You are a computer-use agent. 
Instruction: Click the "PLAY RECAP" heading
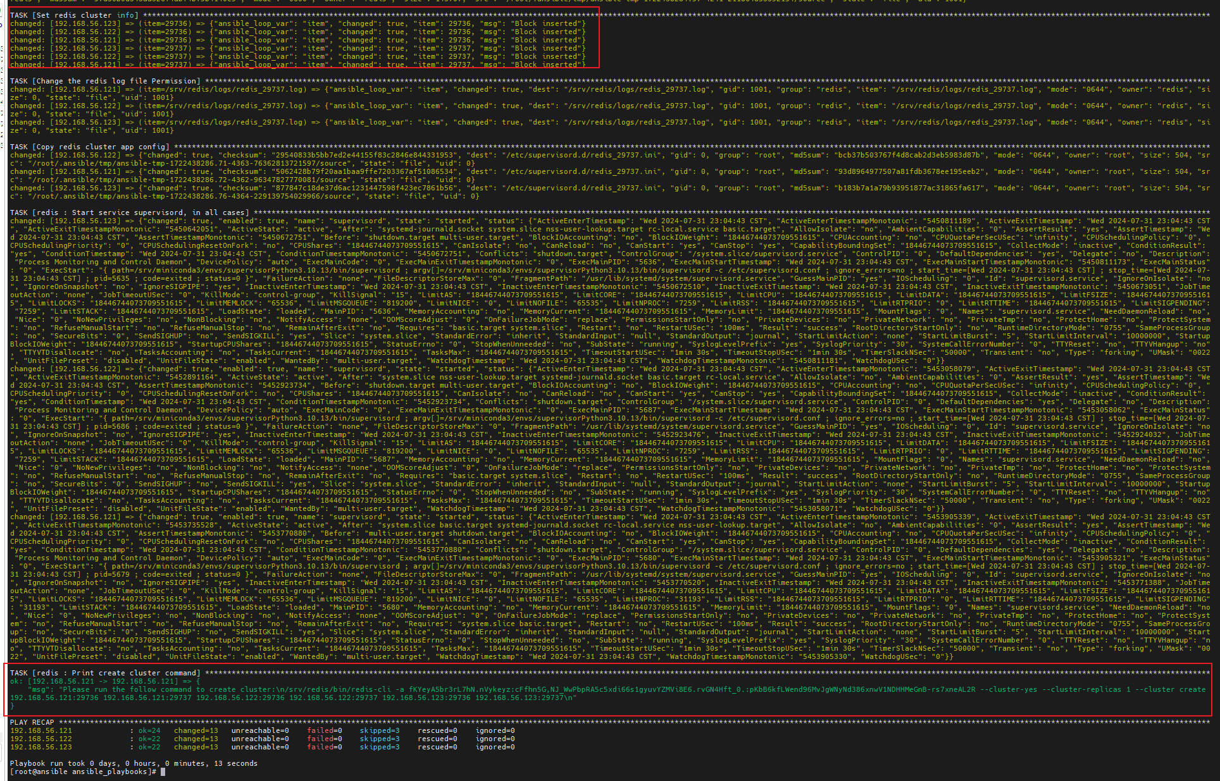[32, 722]
